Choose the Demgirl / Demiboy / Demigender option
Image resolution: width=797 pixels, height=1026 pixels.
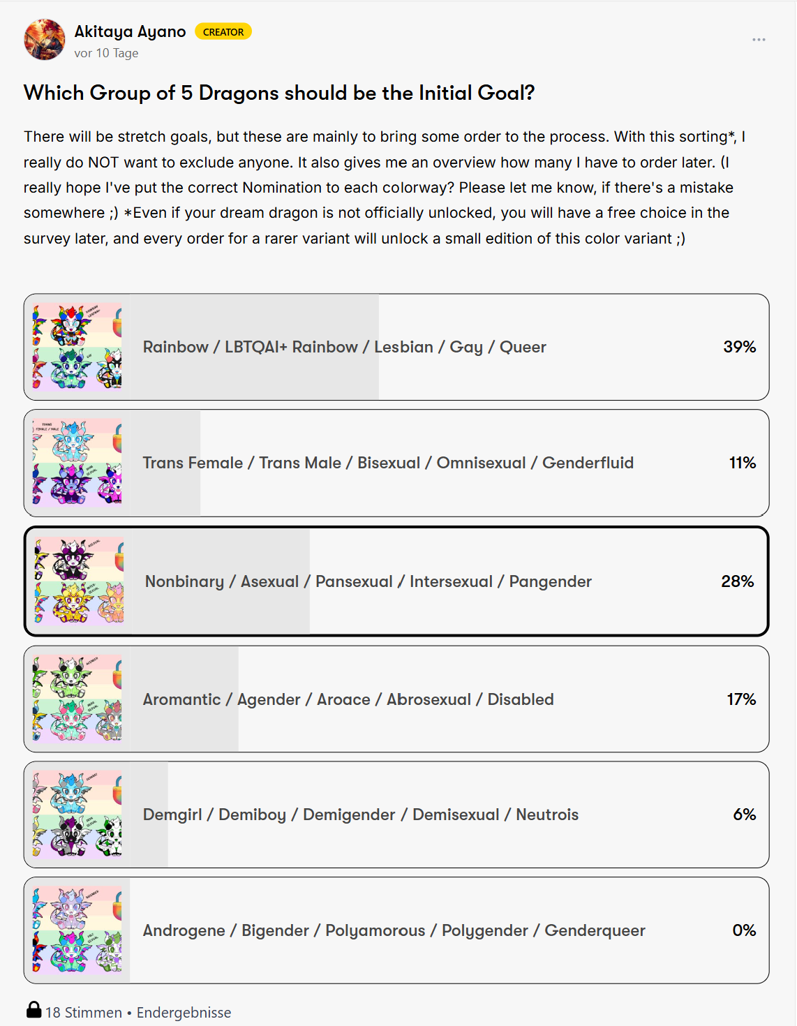(360, 815)
